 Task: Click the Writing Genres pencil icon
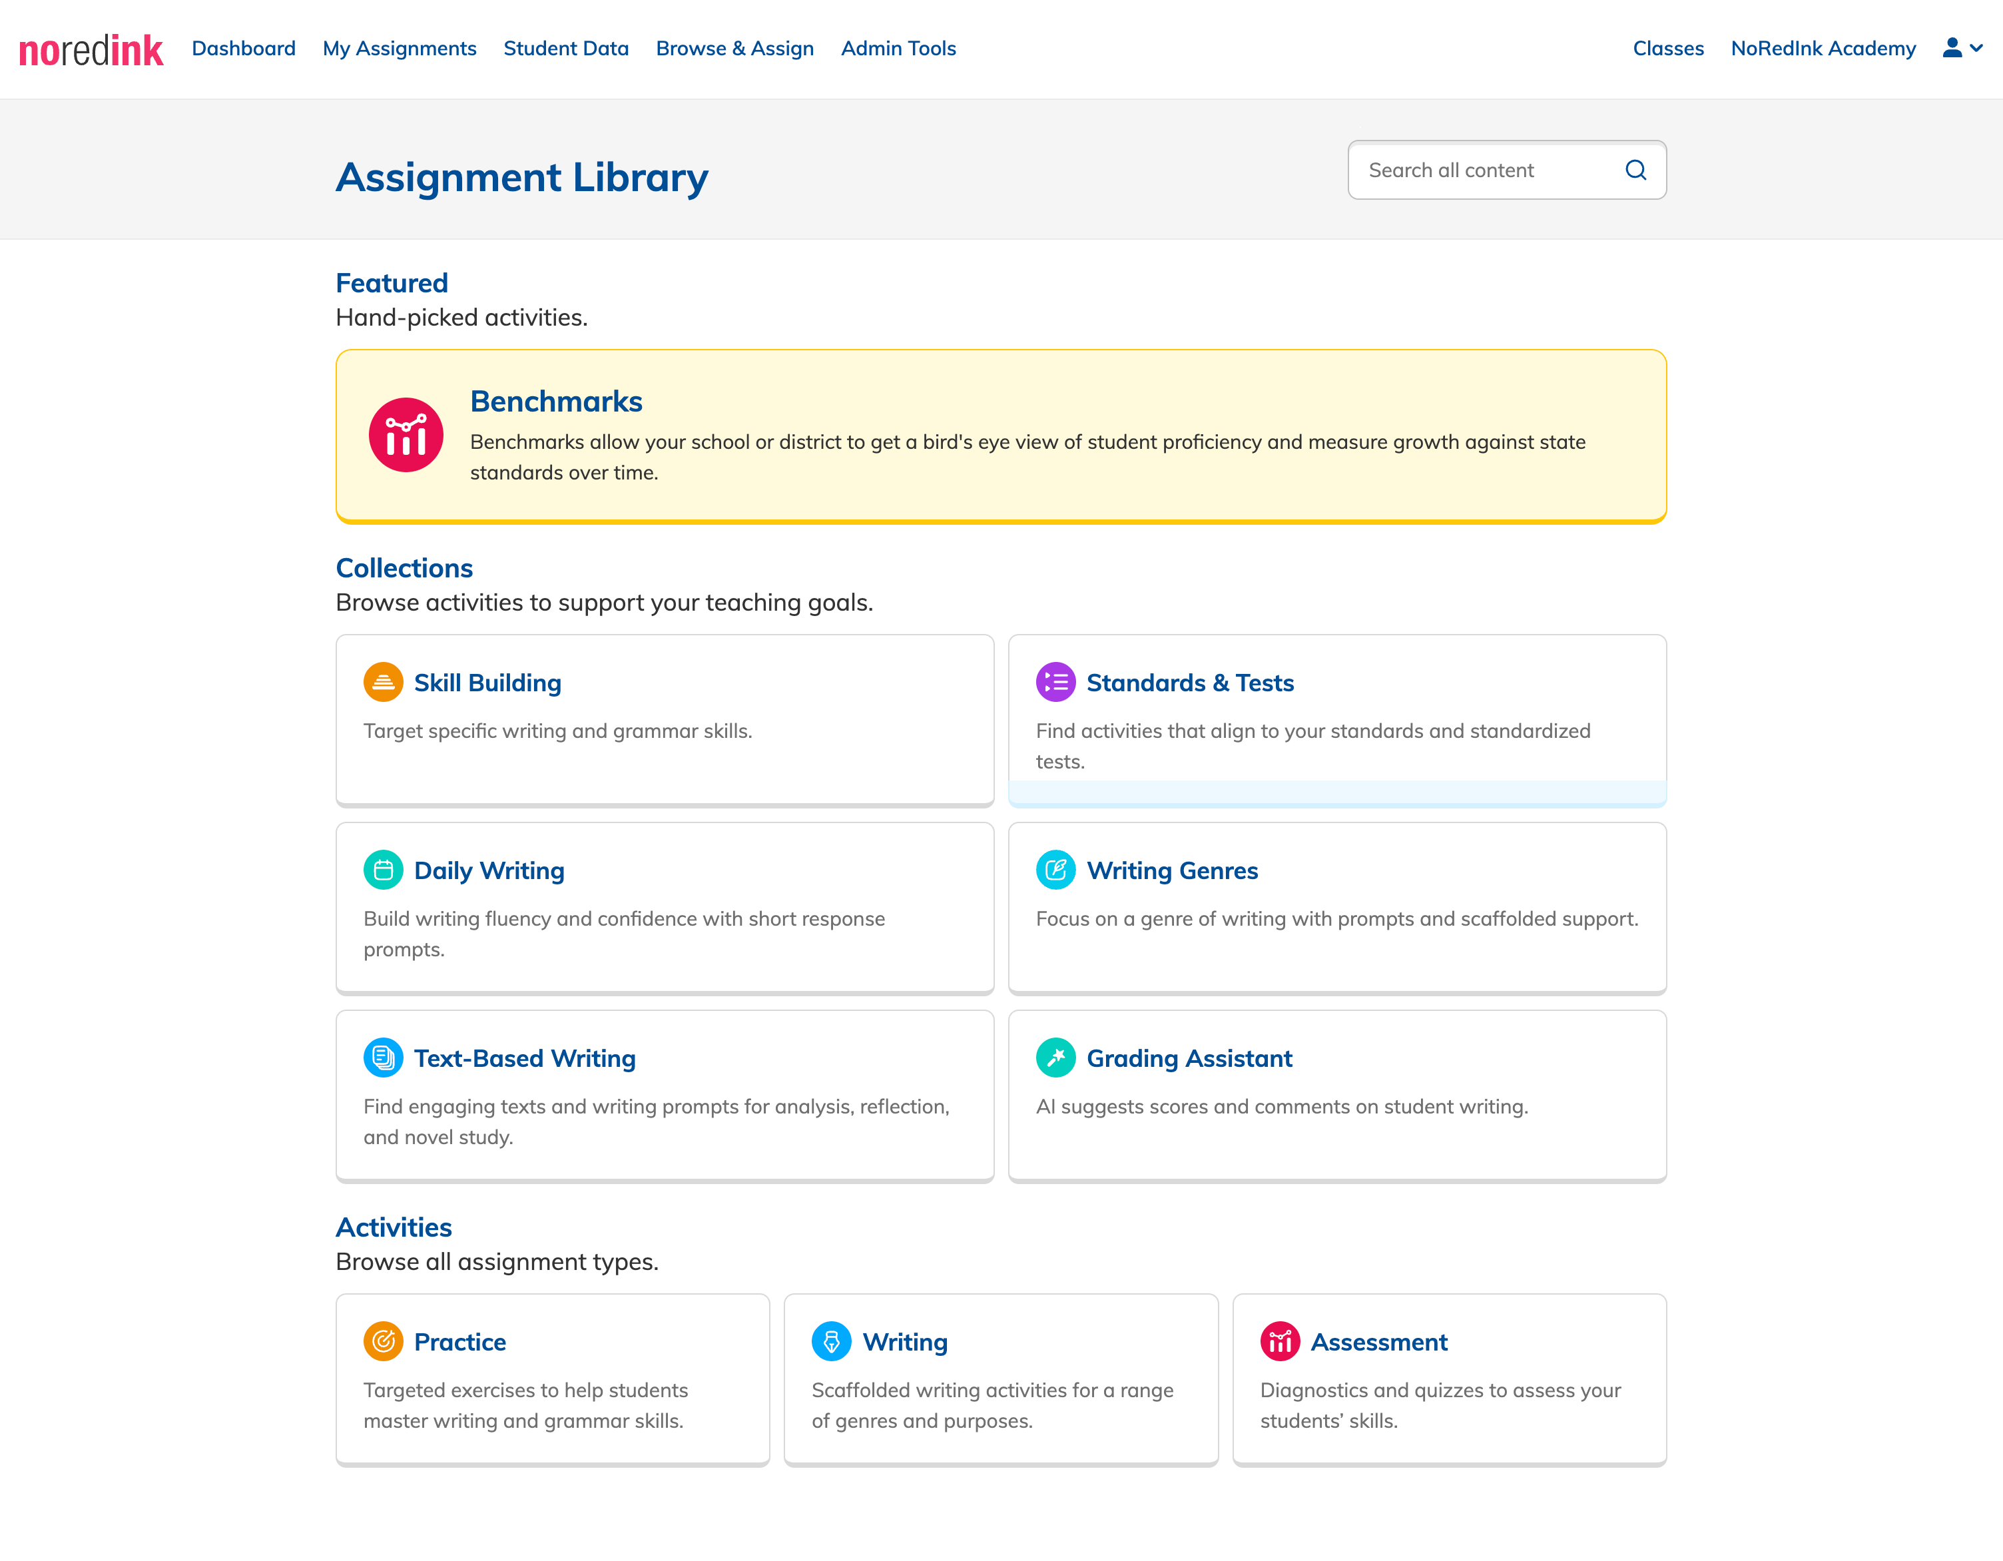1055,870
